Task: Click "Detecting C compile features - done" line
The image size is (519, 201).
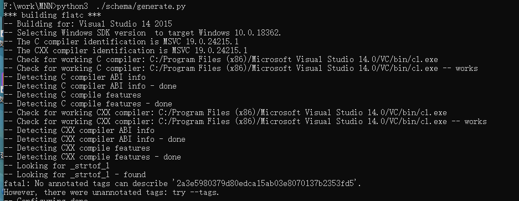Action: tap(88, 104)
